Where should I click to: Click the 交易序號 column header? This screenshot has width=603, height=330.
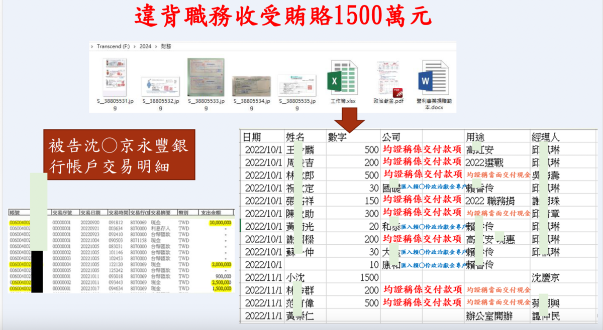pos(63,212)
